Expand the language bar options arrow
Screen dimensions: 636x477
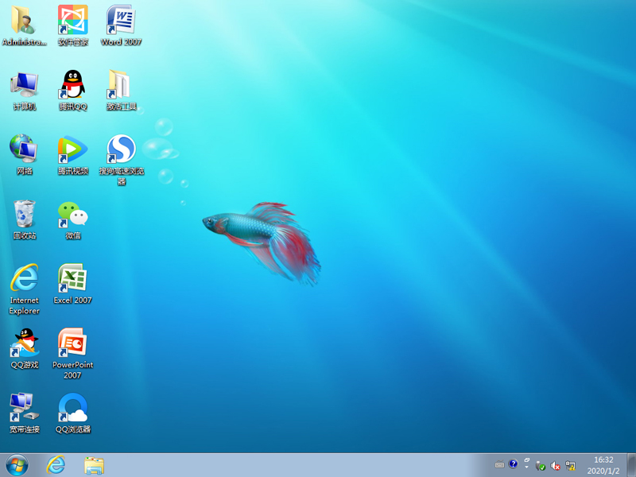coord(526,467)
